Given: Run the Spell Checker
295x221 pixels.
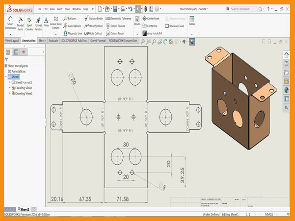Looking at the screenshot, I should [x=29, y=24].
